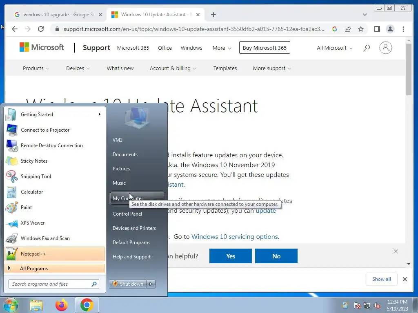Open Chrome profile avatar
Screen dimensions: 418x313
pyautogui.click(x=390, y=29)
